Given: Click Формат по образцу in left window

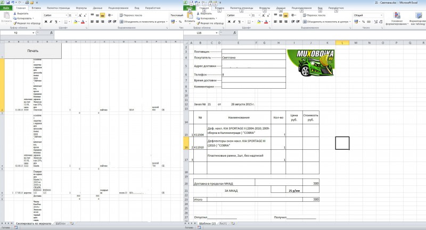Looking at the screenshot, I should pyautogui.click(x=27, y=23).
